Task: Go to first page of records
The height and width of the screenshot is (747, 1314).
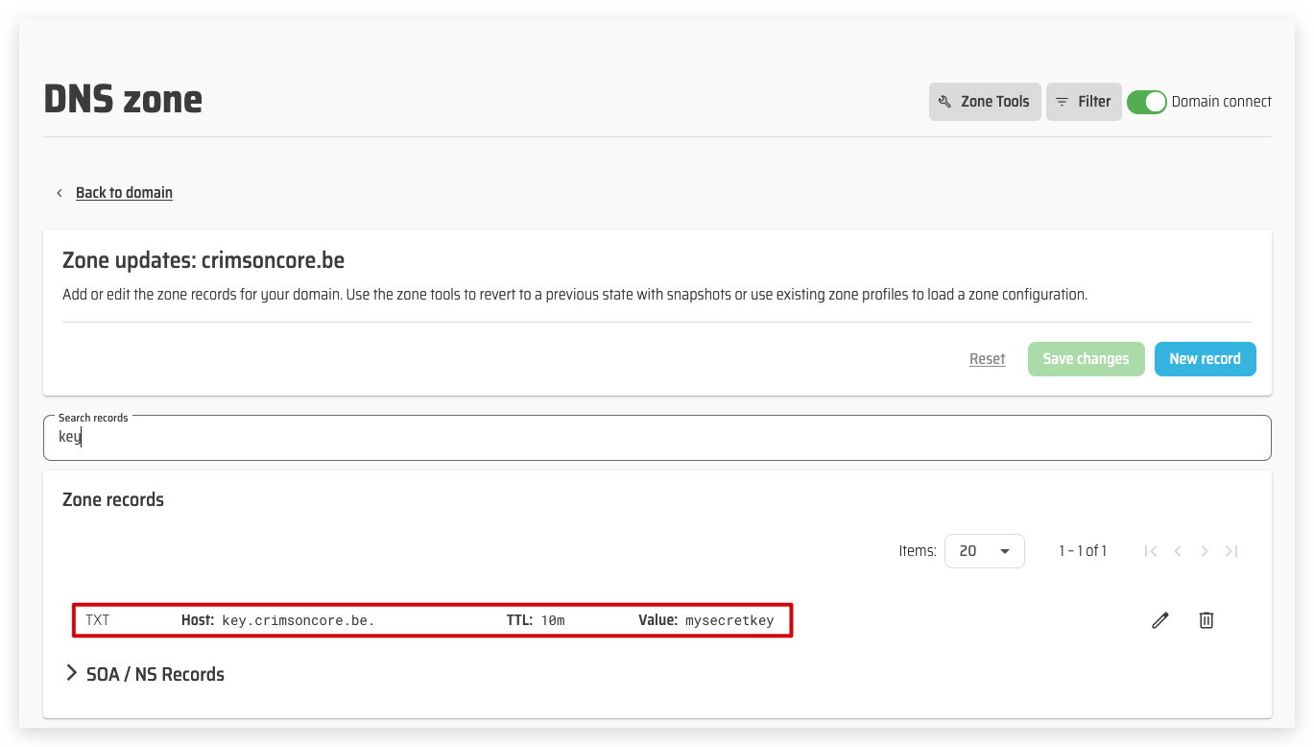Action: [x=1151, y=551]
